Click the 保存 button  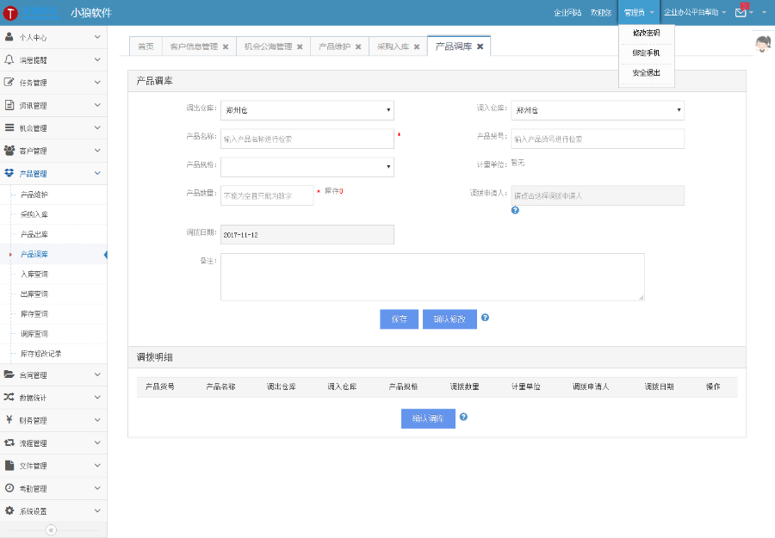[398, 318]
